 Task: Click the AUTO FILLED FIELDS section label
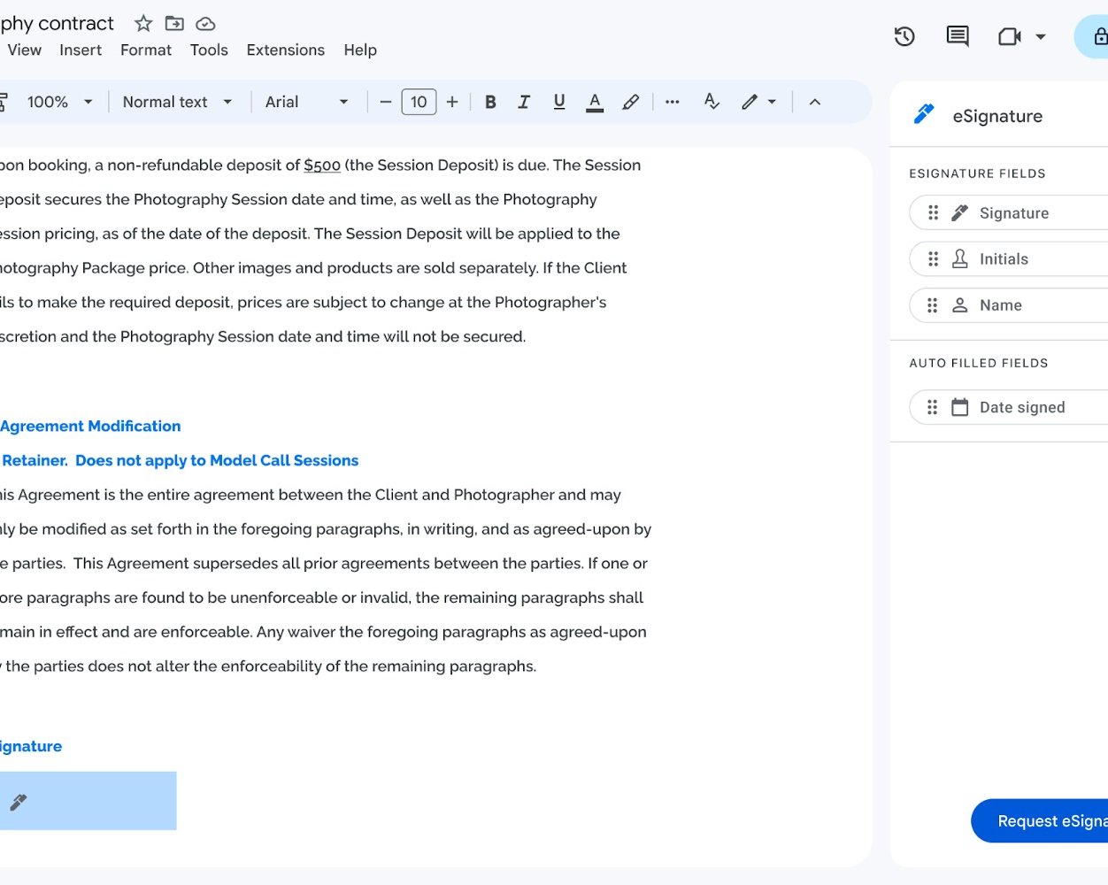(979, 363)
